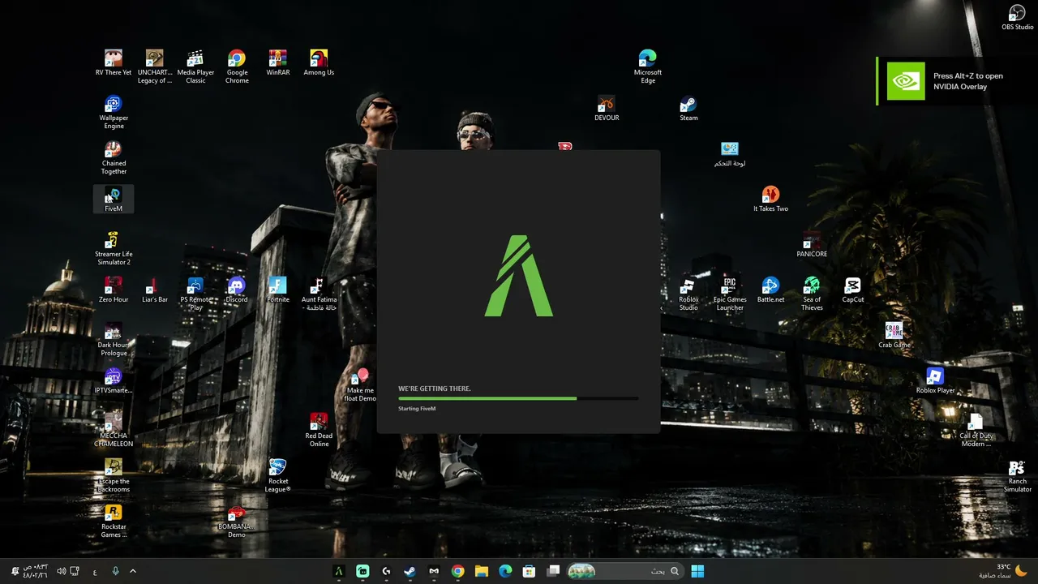Image resolution: width=1038 pixels, height=584 pixels.
Task: Launch UNCHARTED Legacy of Thieves from desktop
Action: tap(154, 67)
